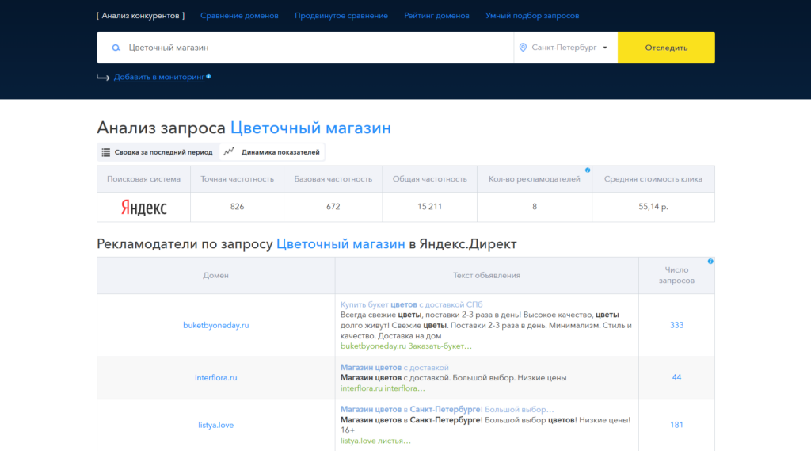
Task: Click the Базовая частотность column header
Action: pos(333,179)
